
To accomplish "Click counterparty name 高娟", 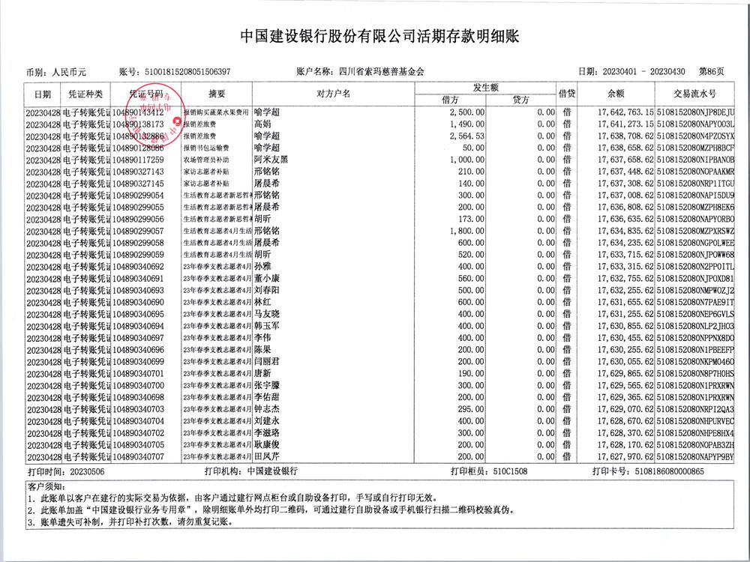I will (262, 124).
